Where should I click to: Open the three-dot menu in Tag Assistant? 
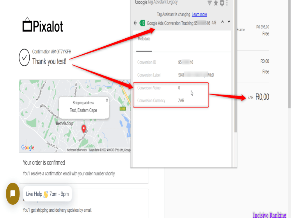[227, 3]
